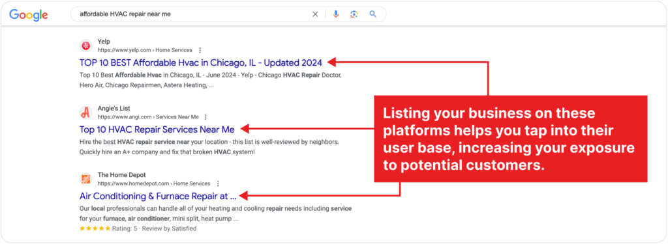Click the Angie's List site name
The height and width of the screenshot is (244, 668).
coord(114,109)
